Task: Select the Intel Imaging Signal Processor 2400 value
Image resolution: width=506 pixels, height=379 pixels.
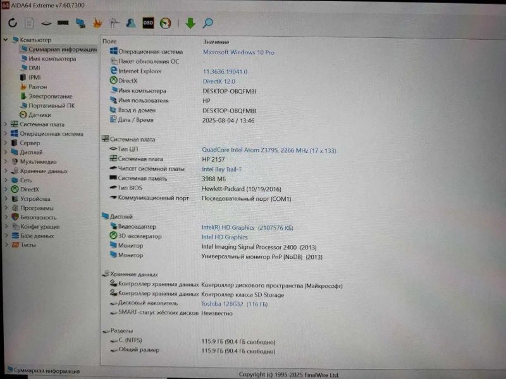Action: (259, 247)
